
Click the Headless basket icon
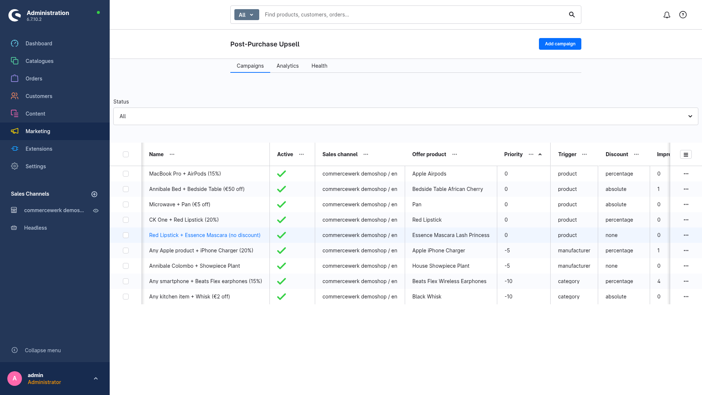point(14,228)
